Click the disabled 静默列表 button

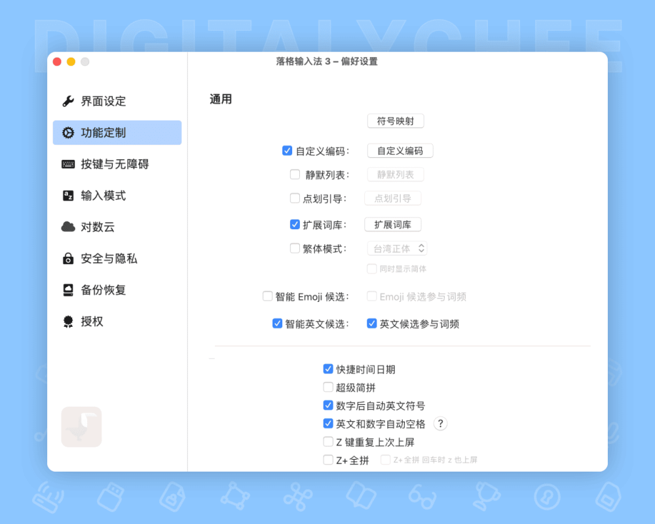[396, 175]
